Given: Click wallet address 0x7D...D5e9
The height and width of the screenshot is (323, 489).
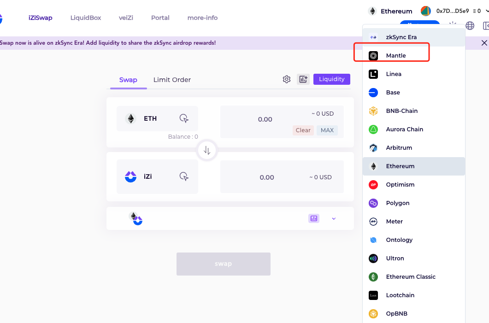Looking at the screenshot, I should coord(453,11).
